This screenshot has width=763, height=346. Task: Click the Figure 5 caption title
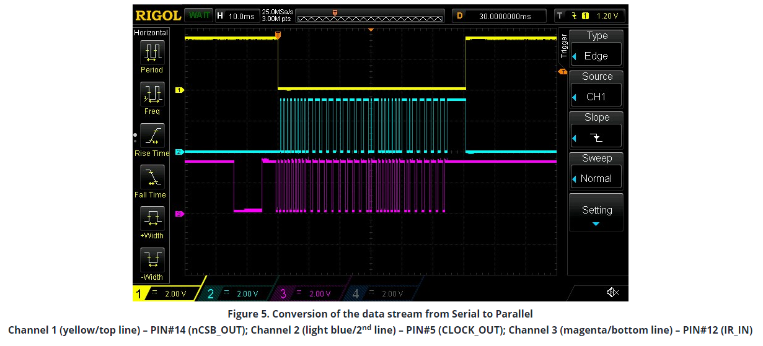[380, 313]
